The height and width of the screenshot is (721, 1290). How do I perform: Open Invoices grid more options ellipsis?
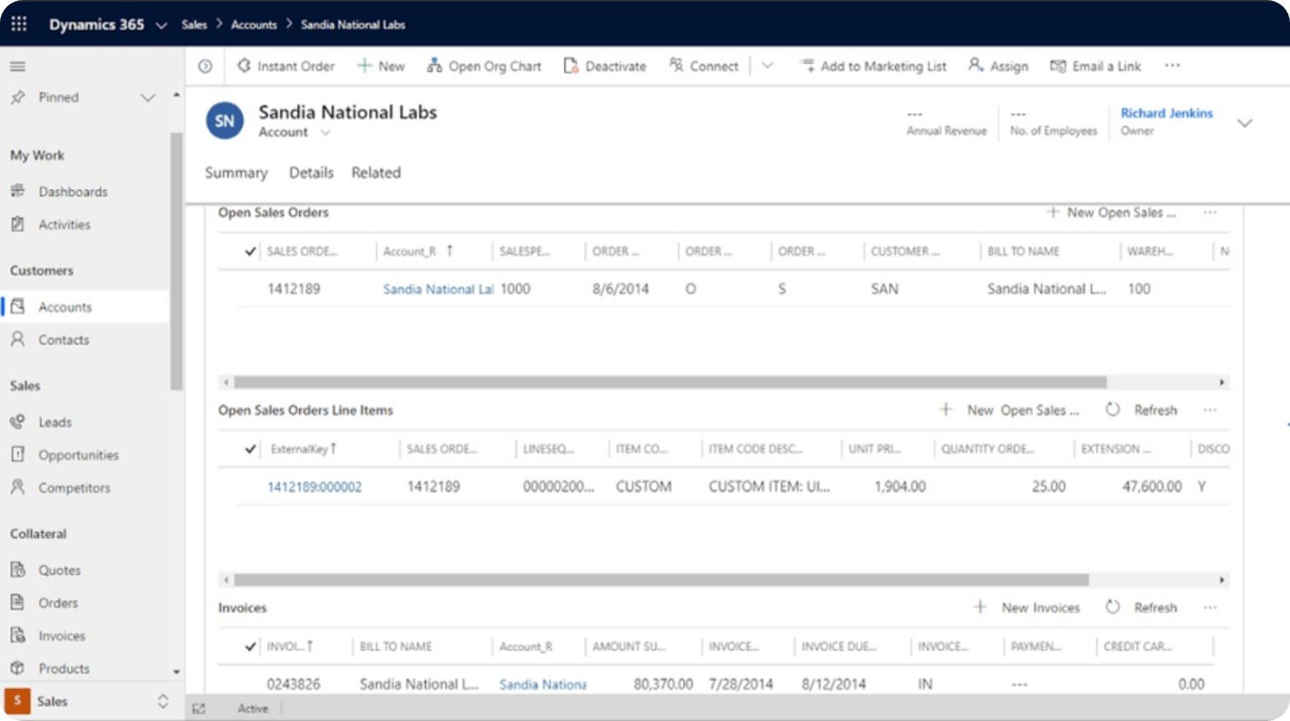[x=1209, y=607]
